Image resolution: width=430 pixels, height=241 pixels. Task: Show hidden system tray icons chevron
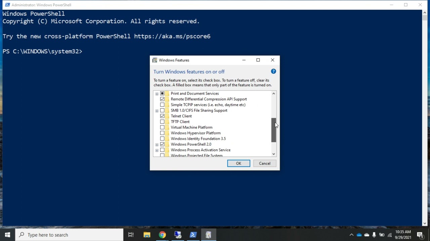pos(351,235)
